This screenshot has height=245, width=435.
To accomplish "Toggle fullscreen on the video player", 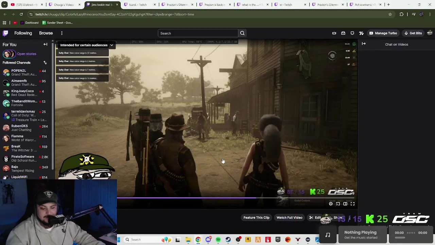I will [x=352, y=204].
